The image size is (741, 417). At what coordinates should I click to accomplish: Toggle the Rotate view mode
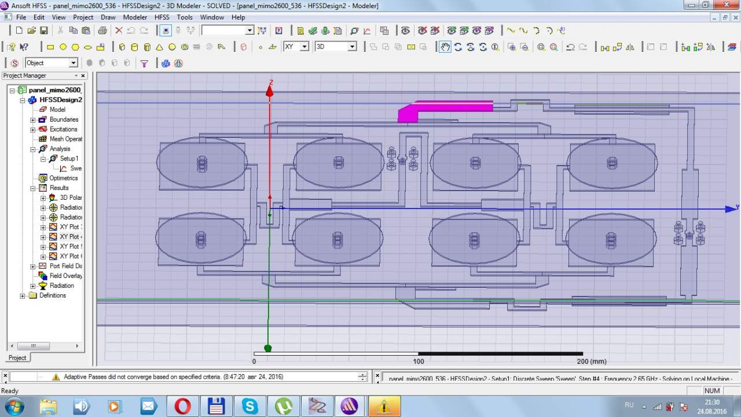click(x=458, y=47)
